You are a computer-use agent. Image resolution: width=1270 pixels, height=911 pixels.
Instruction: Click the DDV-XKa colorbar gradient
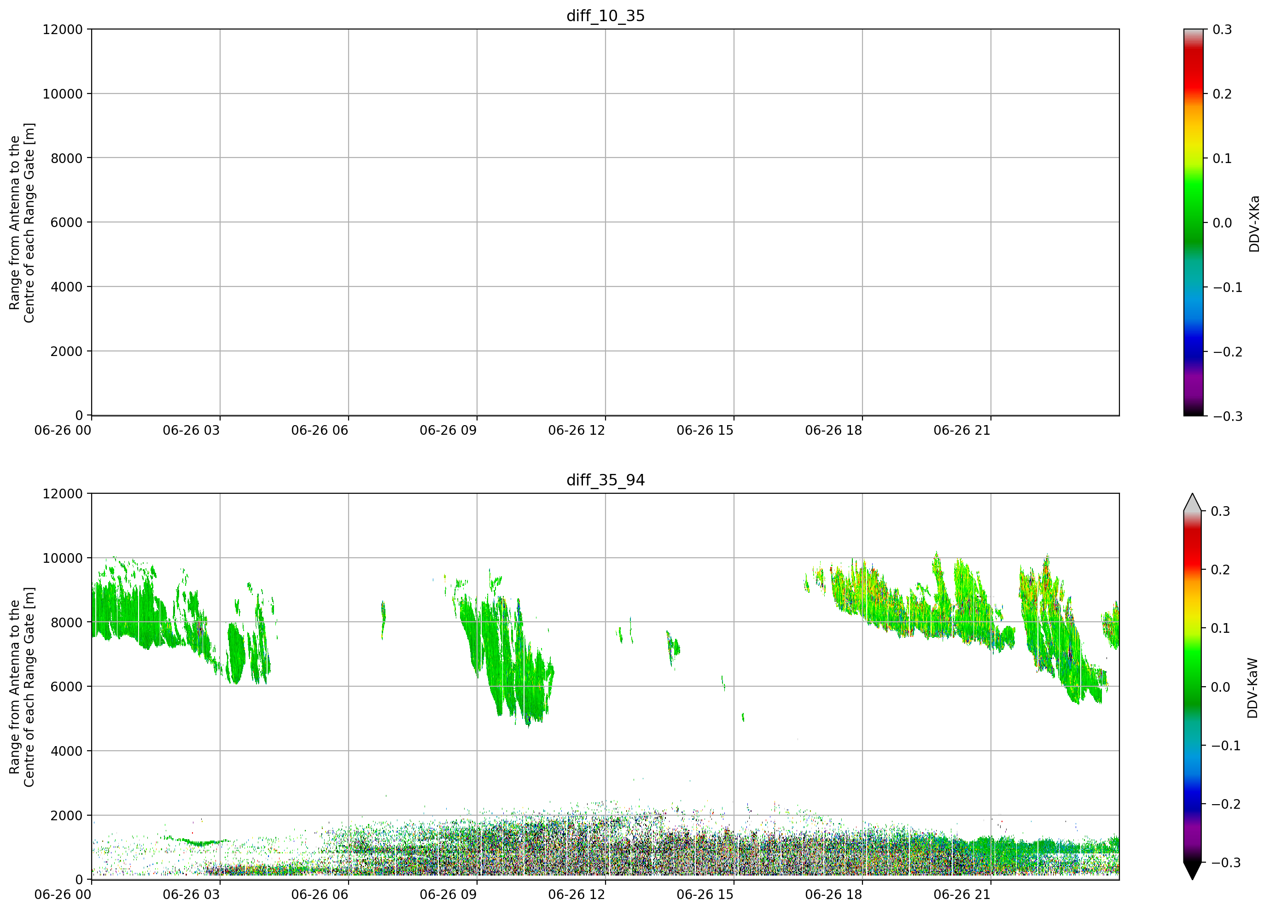(x=1193, y=222)
